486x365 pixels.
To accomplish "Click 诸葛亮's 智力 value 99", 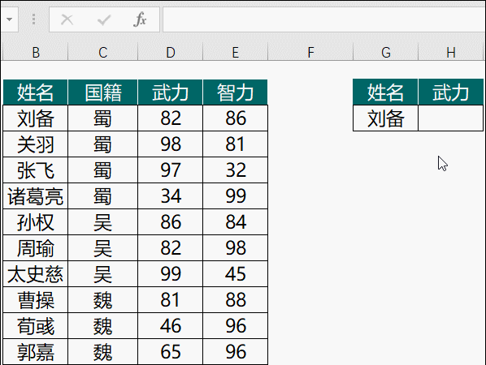I will [x=235, y=196].
